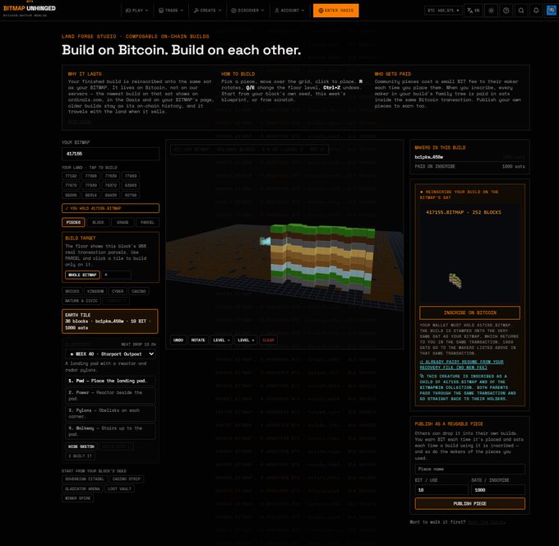The image size is (559, 546).
Task: Select blueprint step 4 Walkway
Action: [x=110, y=431]
